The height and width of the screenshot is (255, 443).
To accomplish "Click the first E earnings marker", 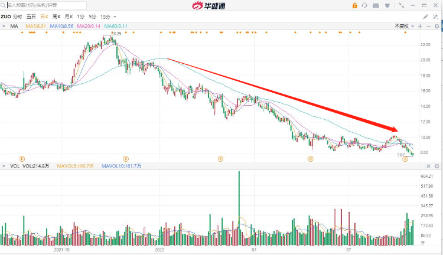I will (22, 158).
